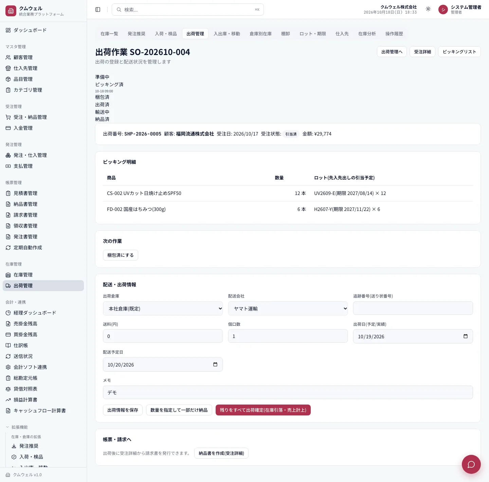Switch theme with the sun icon
This screenshot has height=482, width=489.
[428, 9]
